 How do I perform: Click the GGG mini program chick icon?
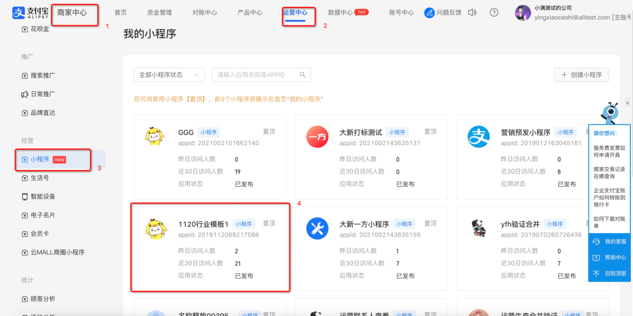point(155,137)
